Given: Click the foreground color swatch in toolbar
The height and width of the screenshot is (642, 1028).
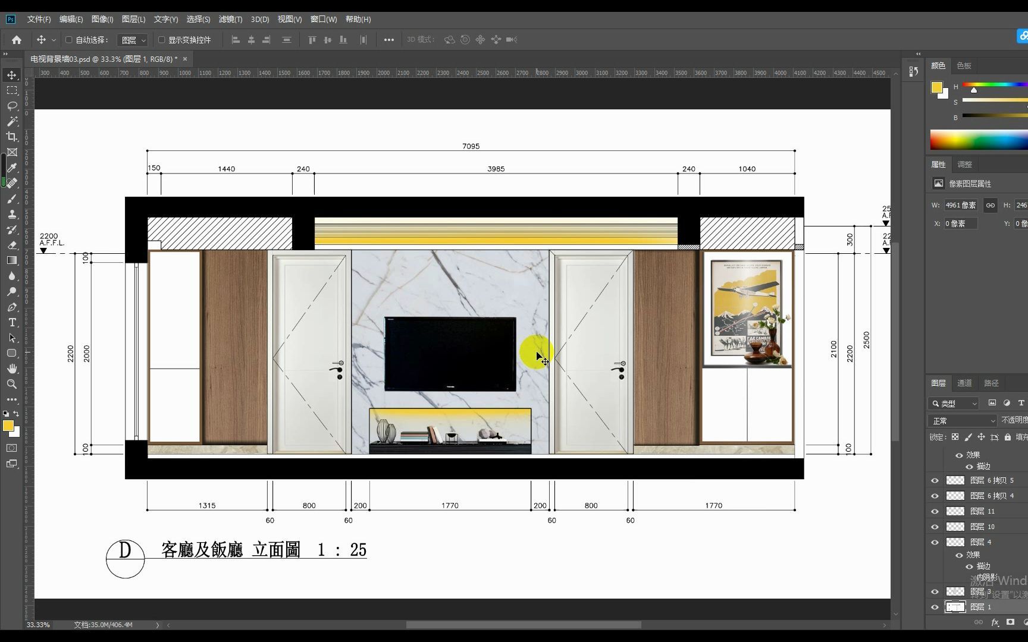Looking at the screenshot, I should point(8,426).
